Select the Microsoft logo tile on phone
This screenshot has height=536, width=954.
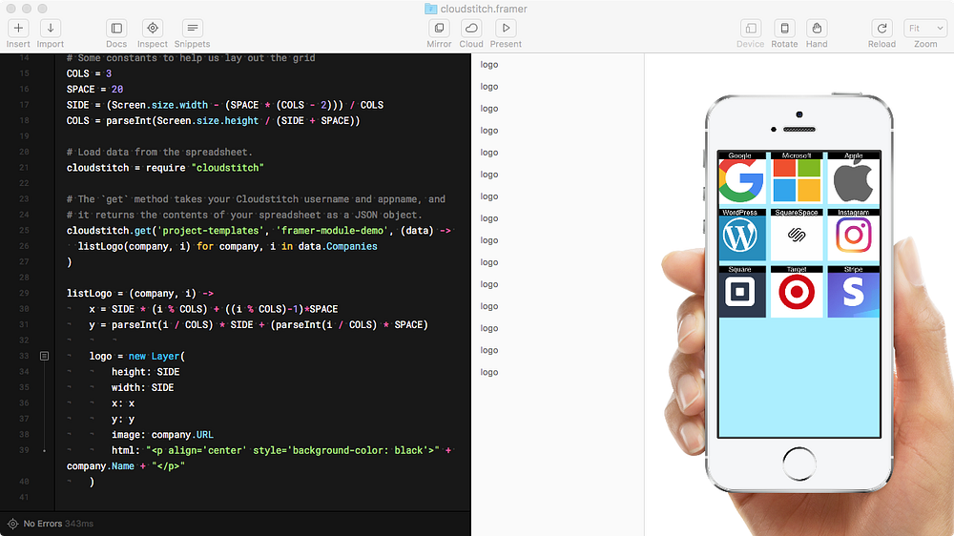tap(797, 177)
